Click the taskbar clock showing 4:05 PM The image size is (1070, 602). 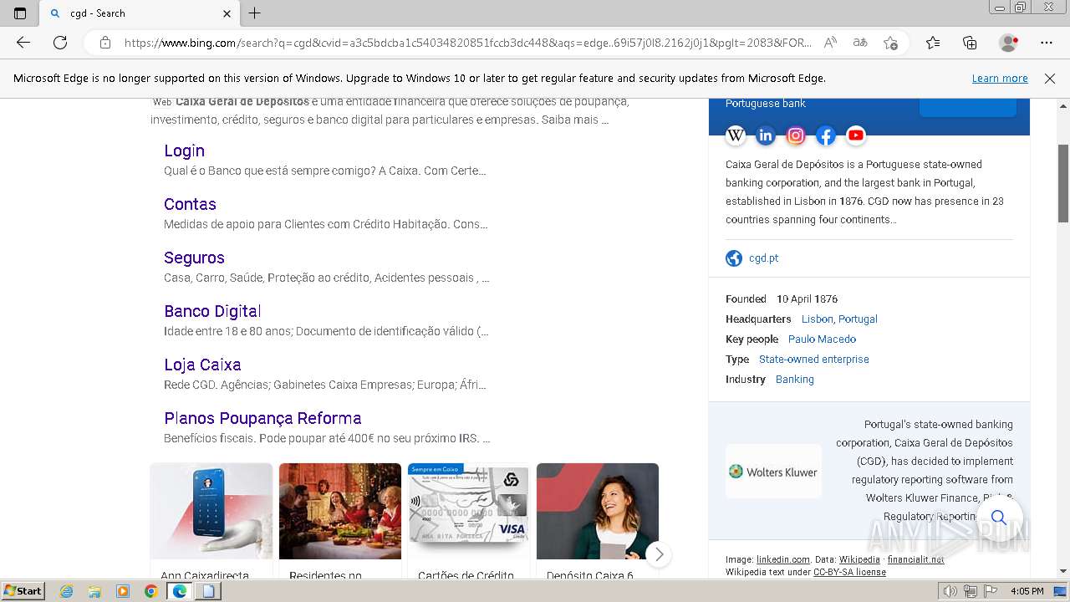tap(1027, 591)
